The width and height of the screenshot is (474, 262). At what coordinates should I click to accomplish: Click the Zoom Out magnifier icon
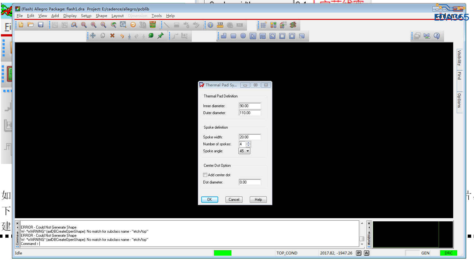[103, 25]
